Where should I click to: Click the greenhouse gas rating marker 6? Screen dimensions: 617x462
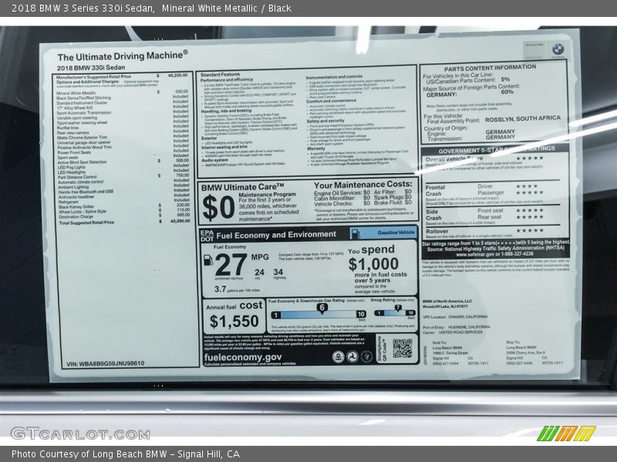pos(322,308)
